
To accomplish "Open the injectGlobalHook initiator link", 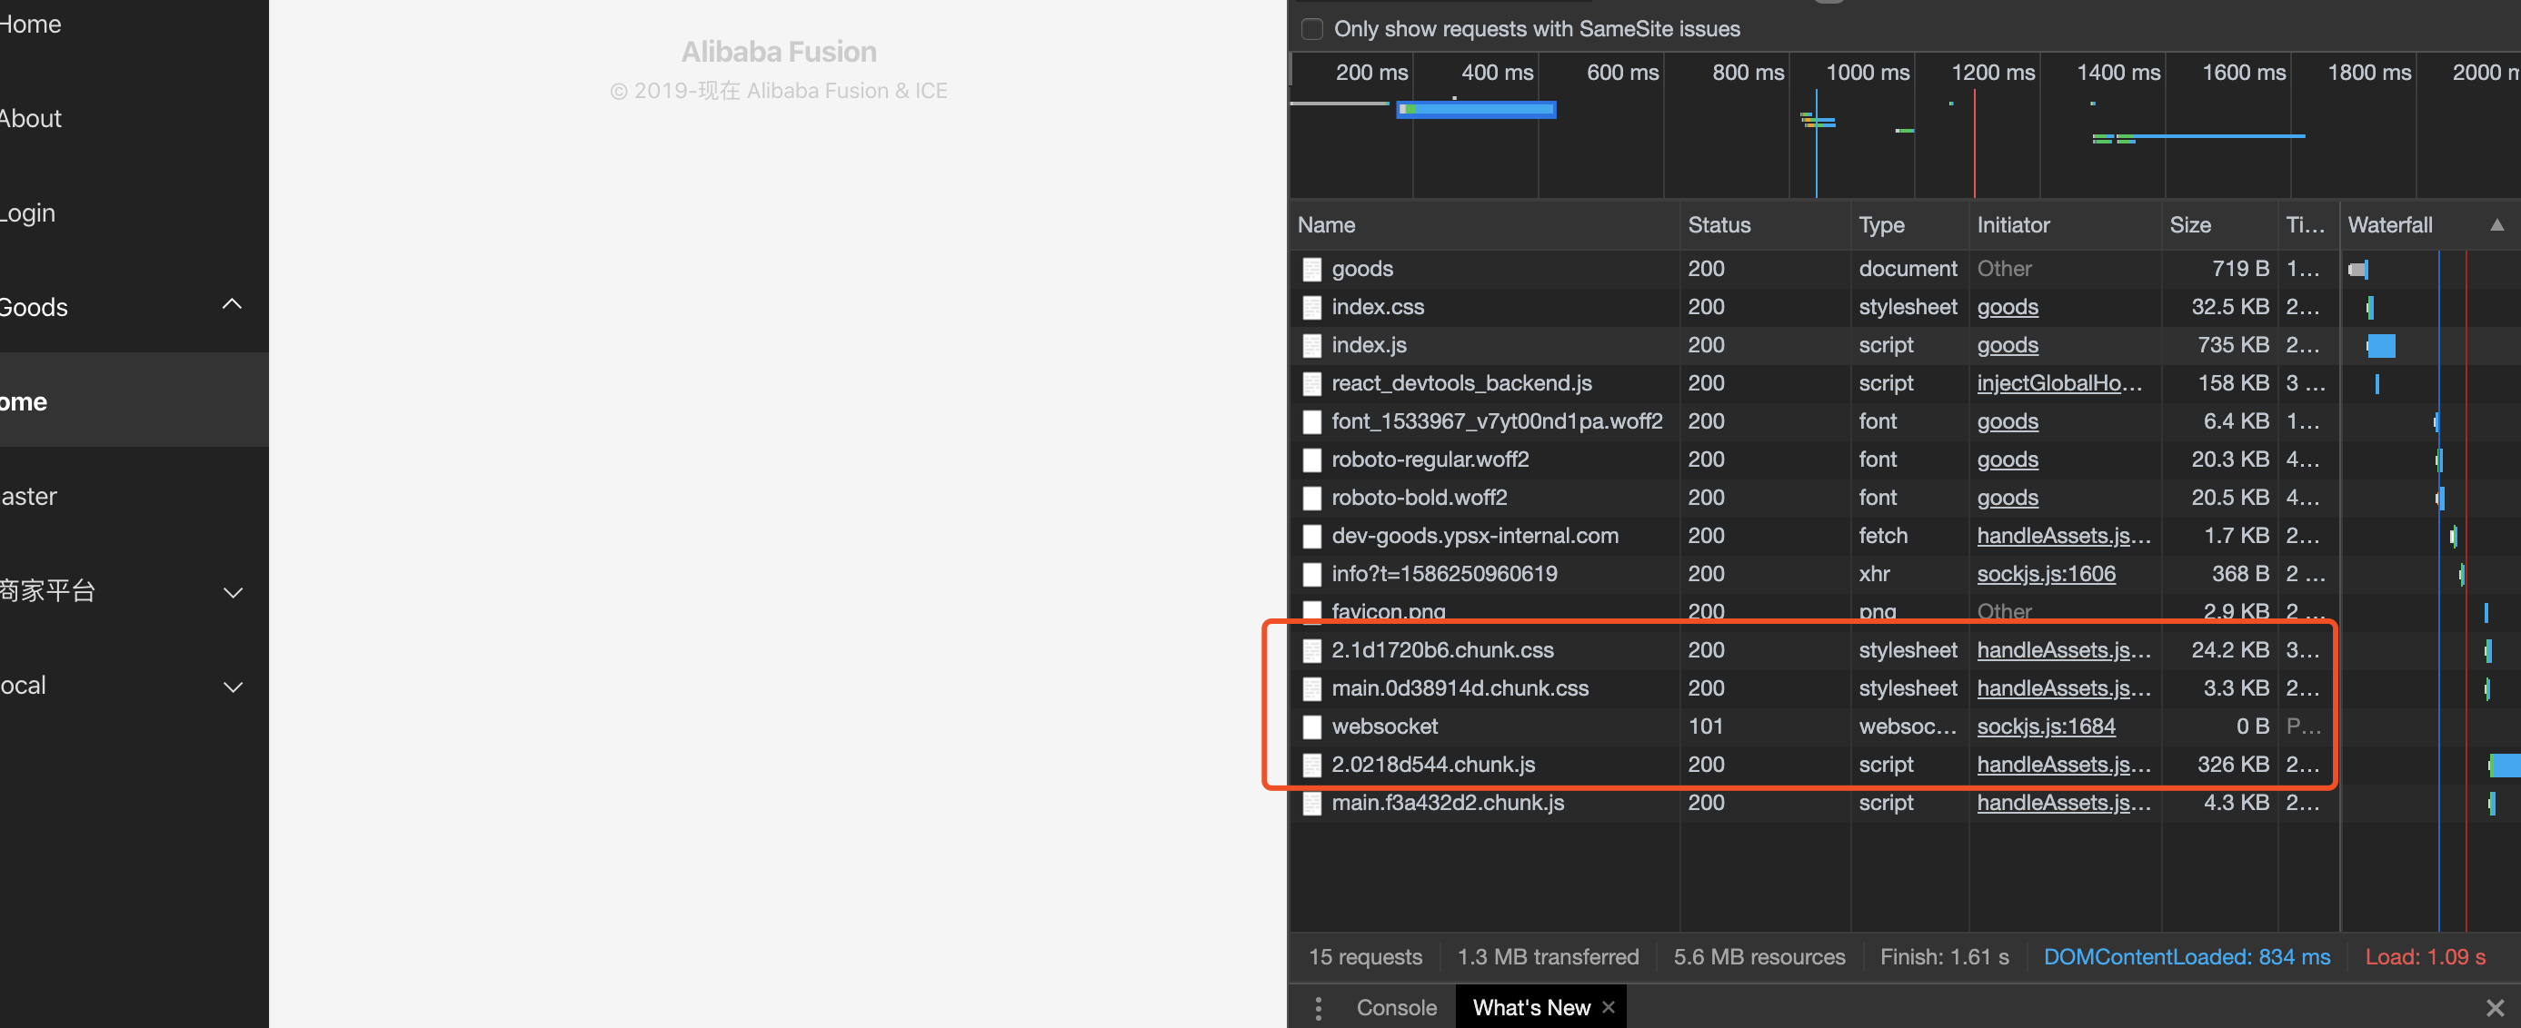I will click(x=2058, y=383).
